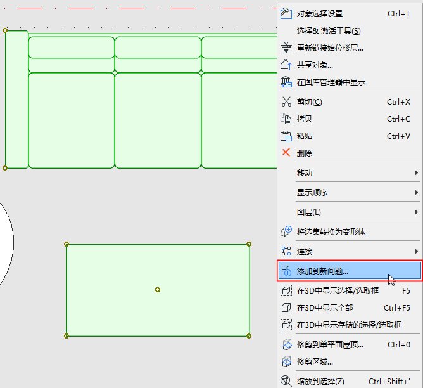
Task: Select 添加到新问题... entry
Action: point(350,271)
